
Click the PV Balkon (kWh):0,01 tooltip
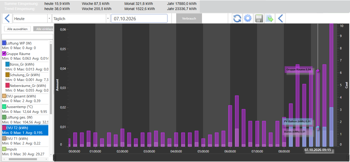(x=298, y=121)
